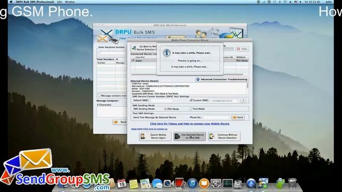Click the Bluetooth icon in menu bar
Viewport: 342px width, 192px height.
pos(280,2)
